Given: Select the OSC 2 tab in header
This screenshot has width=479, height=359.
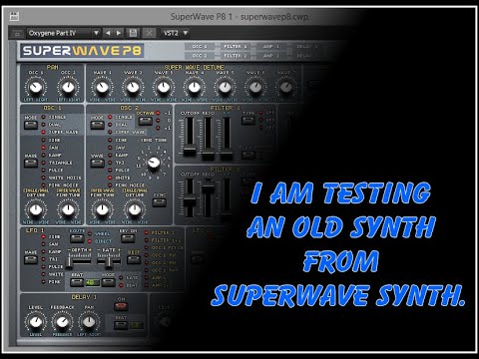Looking at the screenshot, I should pos(200,56).
